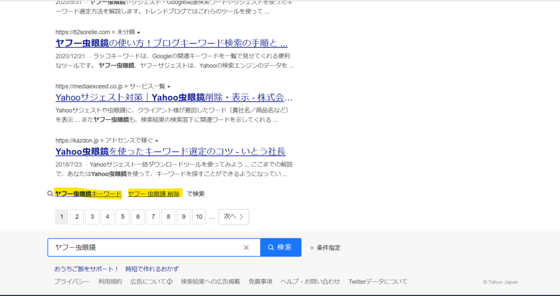Select page 1 in pagination
Viewport: 560px width, 296px height.
pos(61,217)
